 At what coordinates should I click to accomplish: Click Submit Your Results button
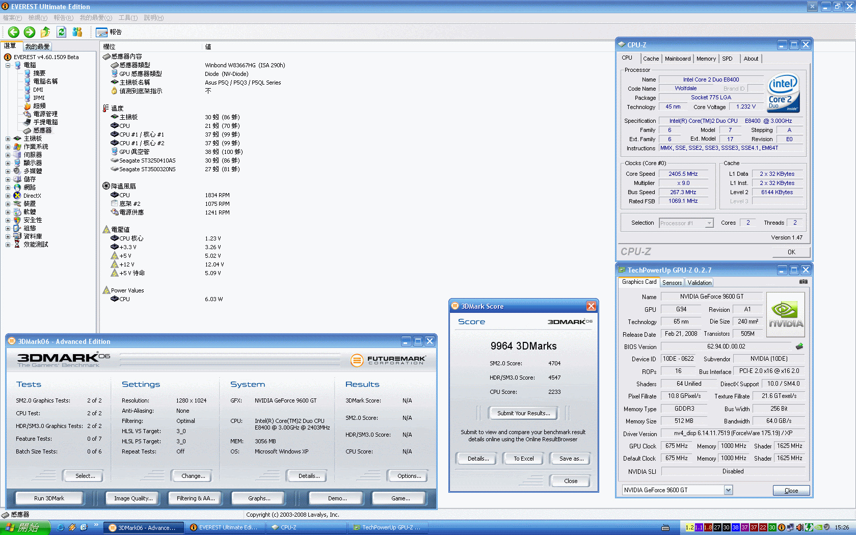pyautogui.click(x=523, y=413)
